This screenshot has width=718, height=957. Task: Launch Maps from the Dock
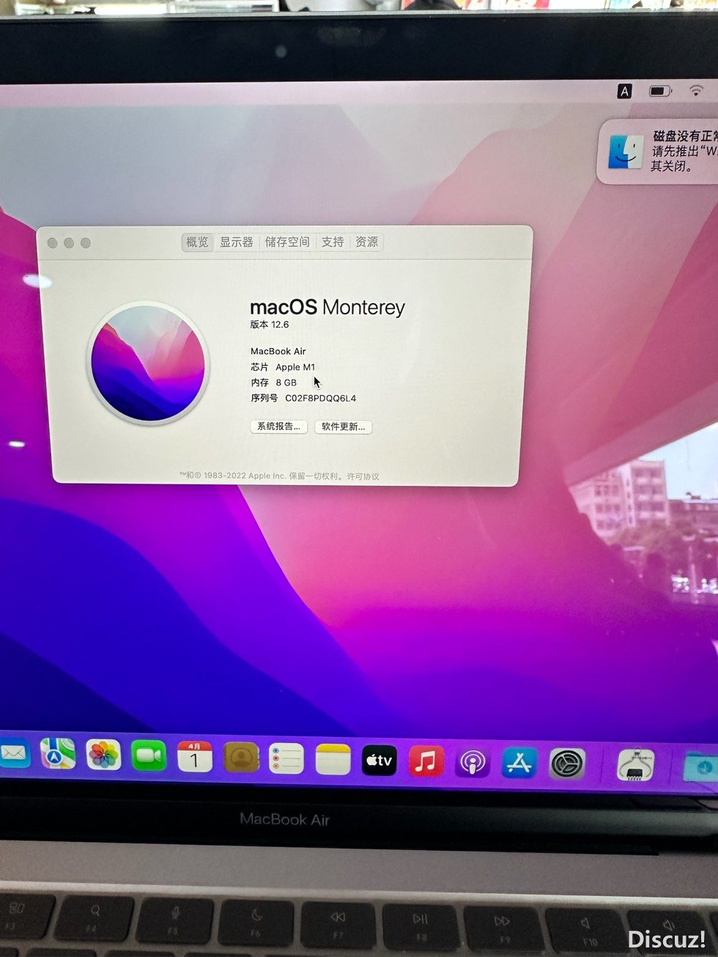click(58, 754)
